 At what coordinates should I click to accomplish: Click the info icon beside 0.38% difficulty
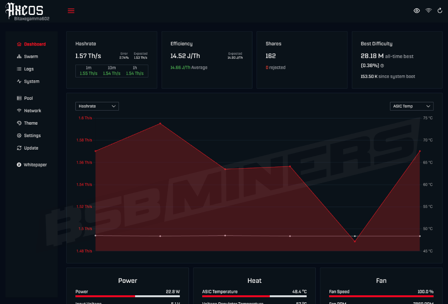point(382,66)
